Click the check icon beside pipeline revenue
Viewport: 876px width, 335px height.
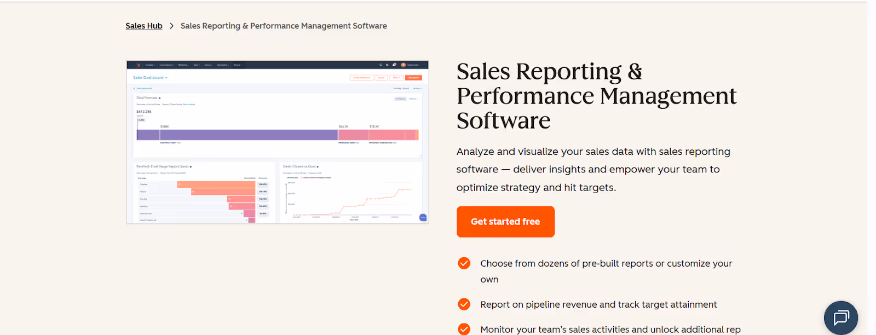point(464,304)
